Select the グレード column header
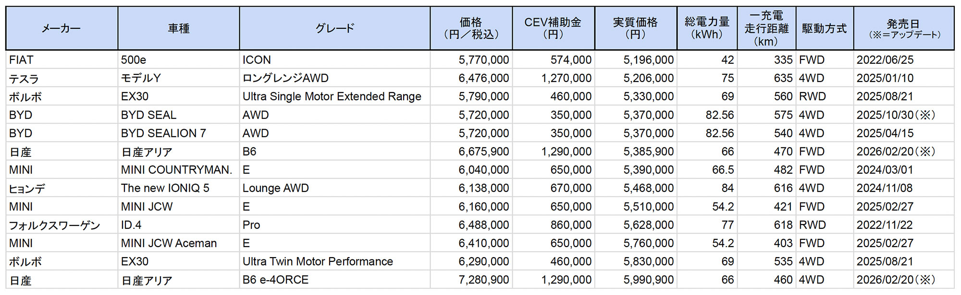The image size is (961, 295). coord(334,28)
